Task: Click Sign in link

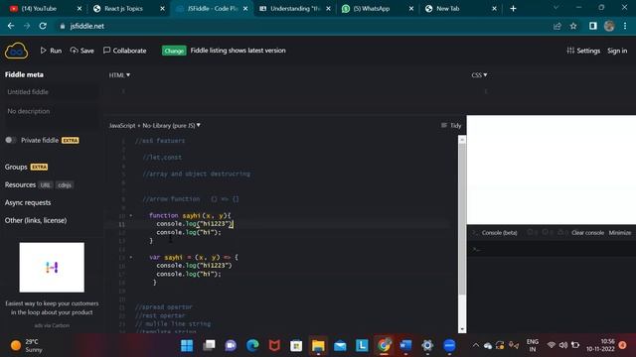Action: coord(617,51)
